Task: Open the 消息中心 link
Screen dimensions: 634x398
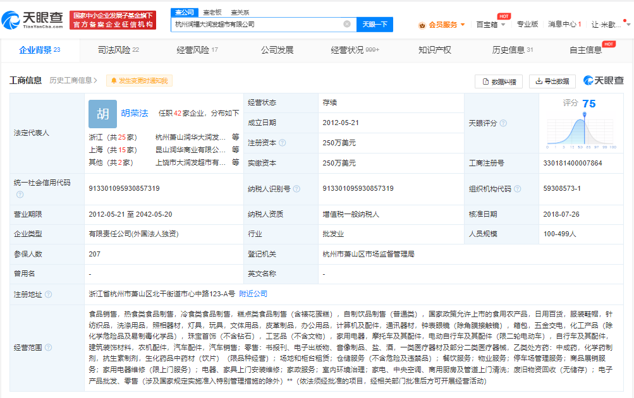Action: [564, 24]
